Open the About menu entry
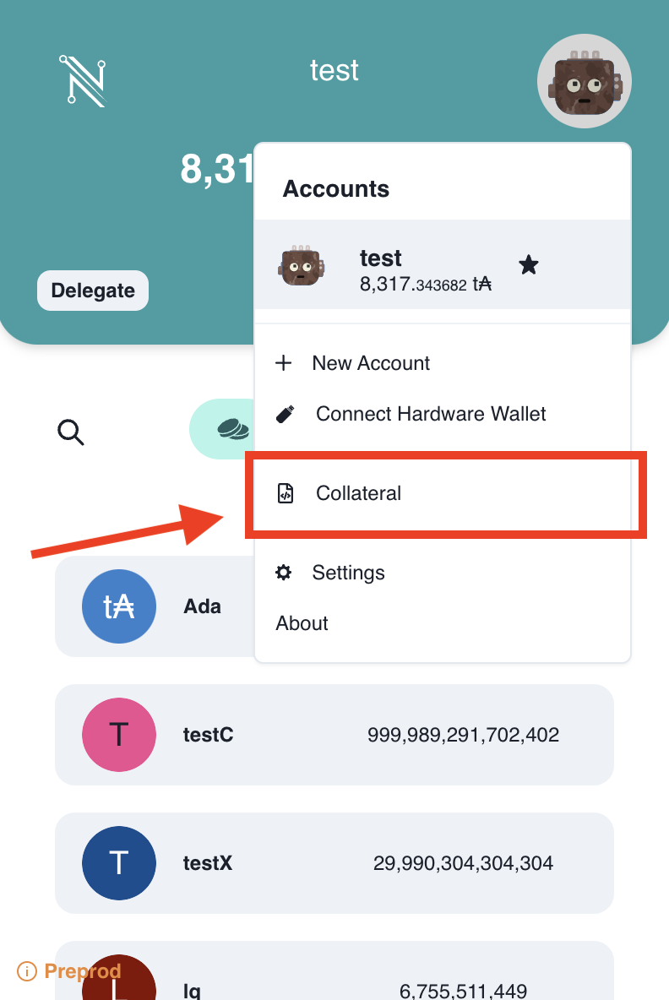 tap(302, 623)
